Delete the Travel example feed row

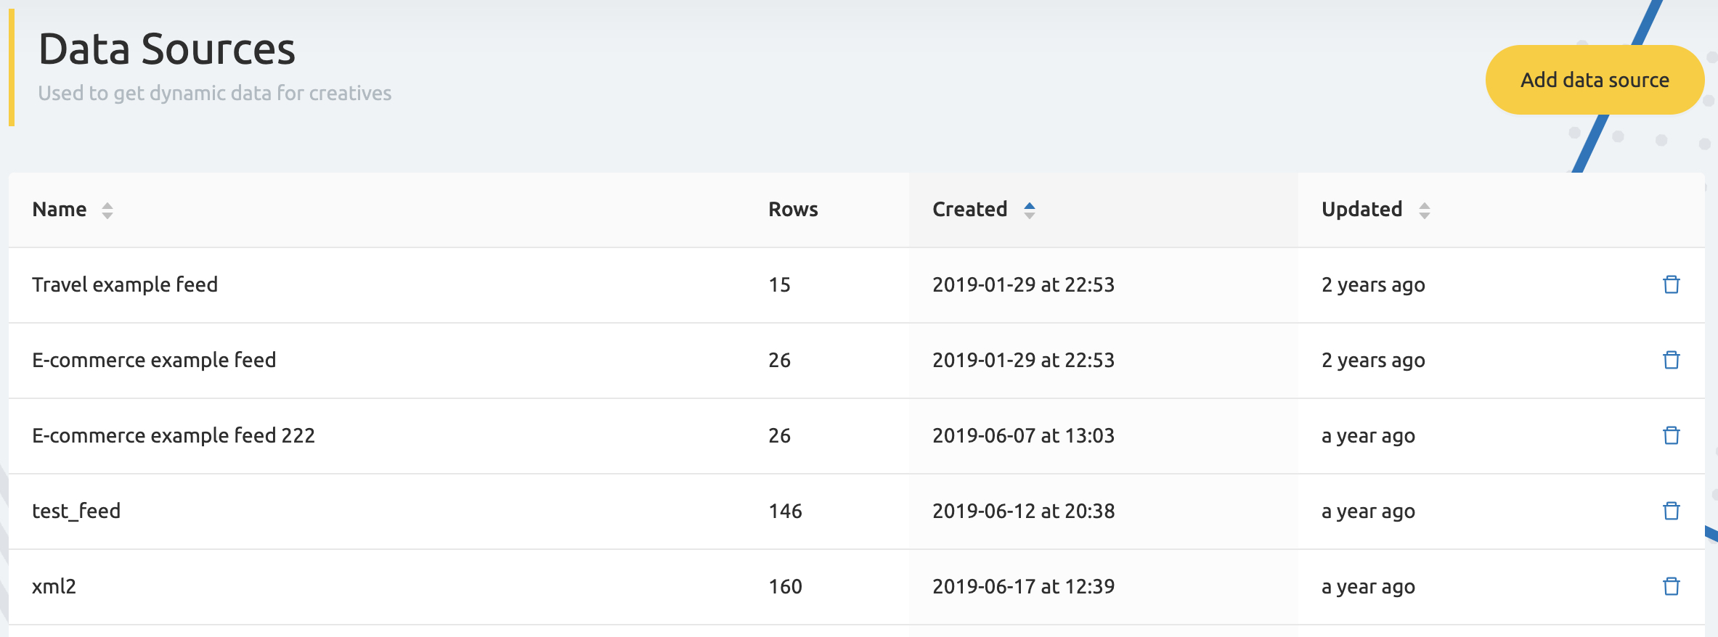coord(1671,284)
